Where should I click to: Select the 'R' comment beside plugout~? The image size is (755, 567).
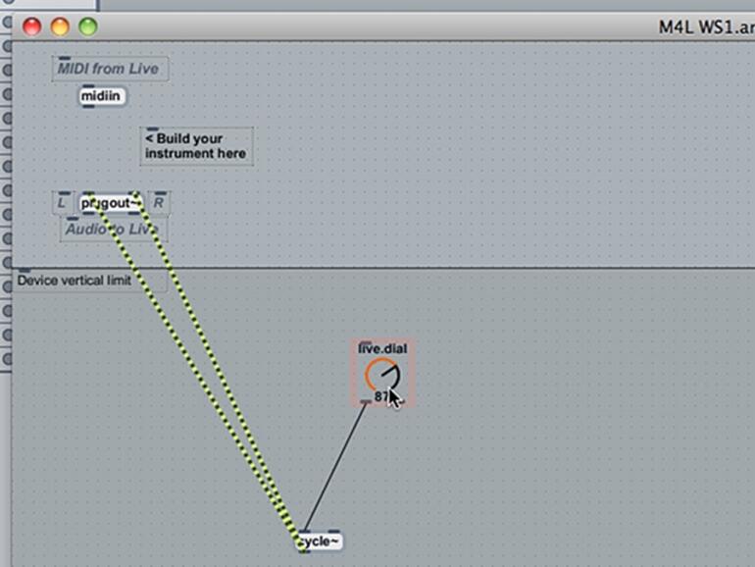tap(159, 203)
